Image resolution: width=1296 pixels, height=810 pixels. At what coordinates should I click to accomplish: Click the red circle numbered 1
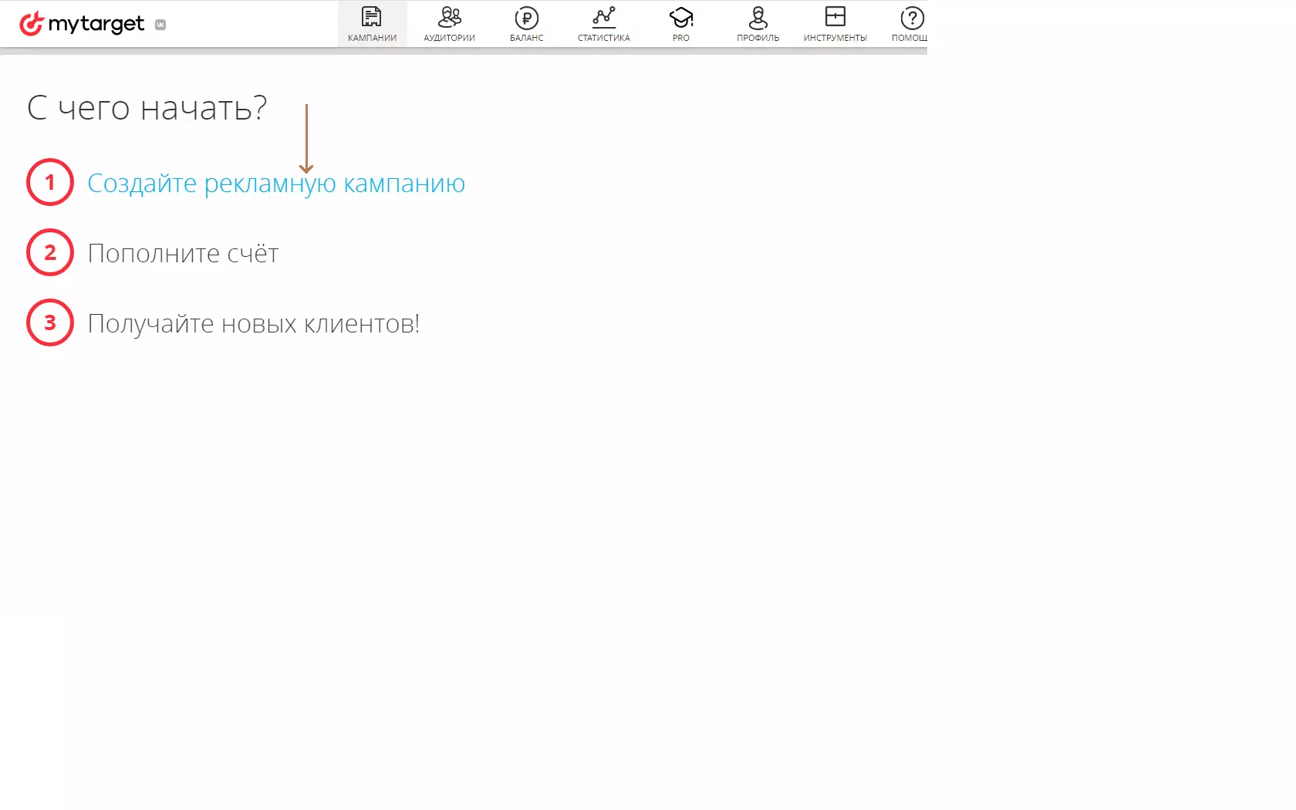50,182
